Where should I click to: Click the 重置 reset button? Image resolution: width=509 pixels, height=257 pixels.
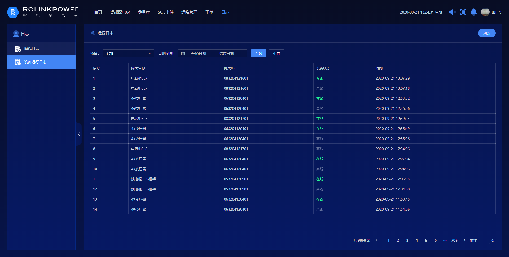pos(277,53)
